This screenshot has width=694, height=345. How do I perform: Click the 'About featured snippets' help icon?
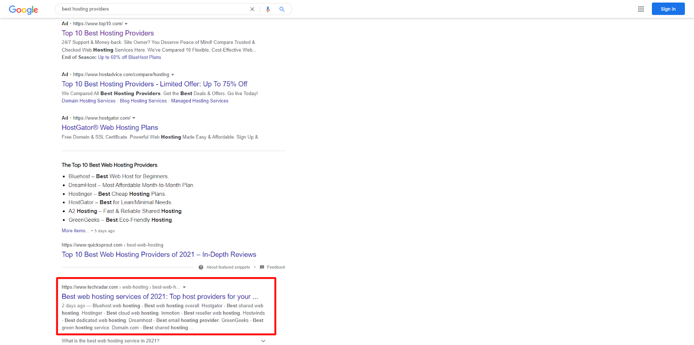click(x=201, y=267)
